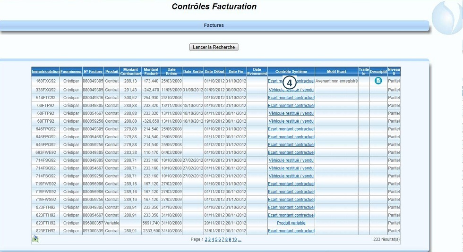Sort by the Montant Facturé column header
The height and width of the screenshot is (252, 463).
coord(151,72)
